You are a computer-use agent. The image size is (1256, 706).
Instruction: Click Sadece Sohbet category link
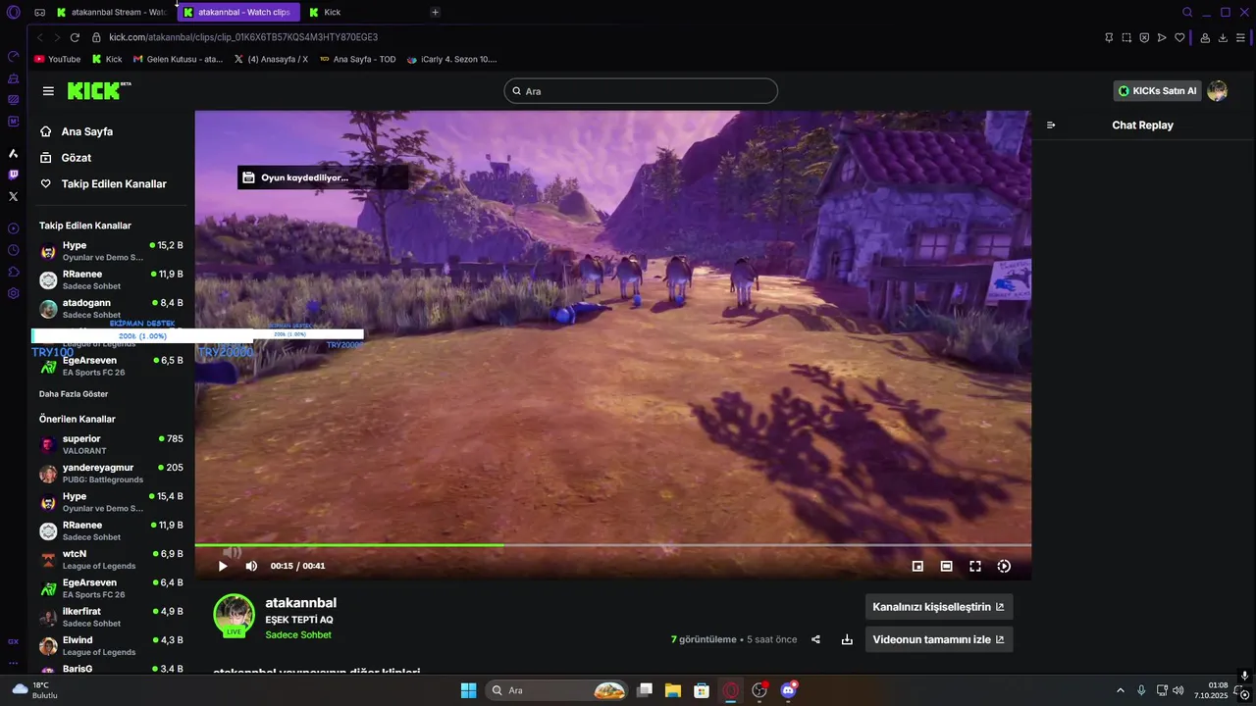point(298,635)
